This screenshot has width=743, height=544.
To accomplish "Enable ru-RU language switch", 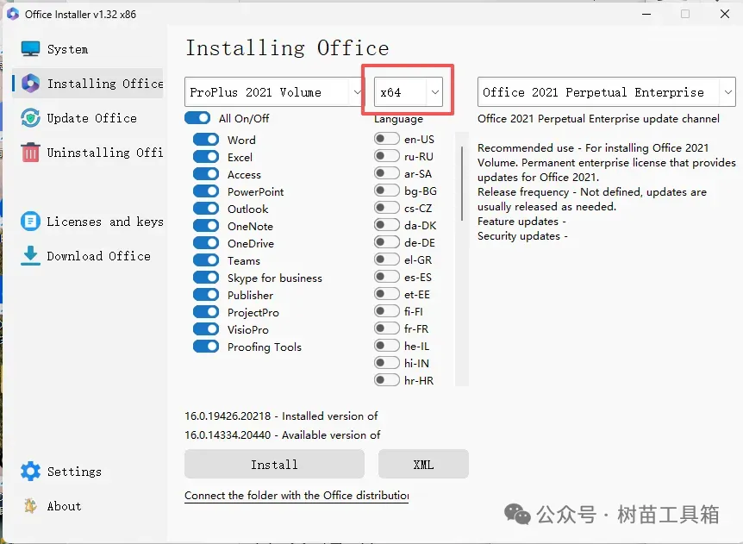I will pos(386,155).
